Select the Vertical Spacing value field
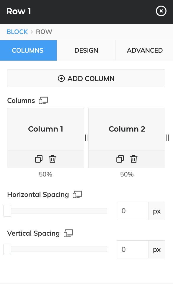Image resolution: width=173 pixels, height=285 pixels. point(133,249)
